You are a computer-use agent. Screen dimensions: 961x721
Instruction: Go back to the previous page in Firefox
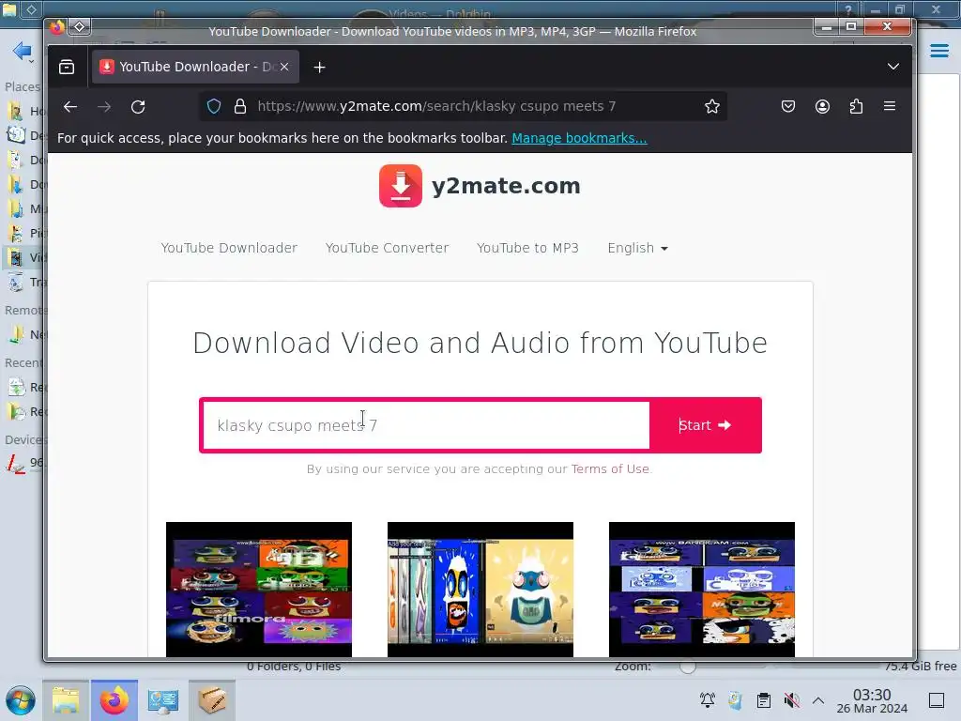tap(70, 107)
